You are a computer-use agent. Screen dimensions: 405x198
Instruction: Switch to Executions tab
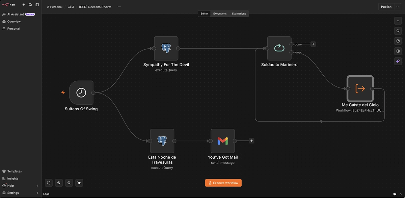(x=220, y=13)
